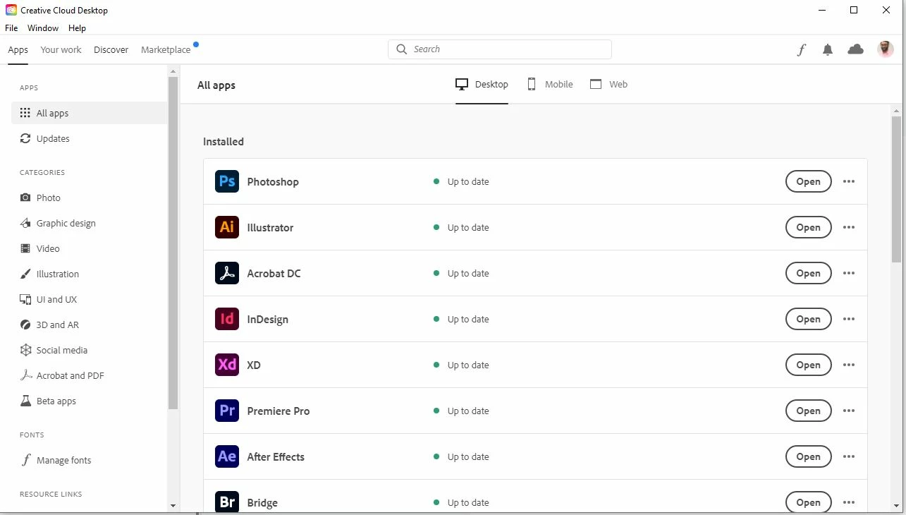Select All apps in sidebar
The image size is (906, 515).
tap(90, 113)
